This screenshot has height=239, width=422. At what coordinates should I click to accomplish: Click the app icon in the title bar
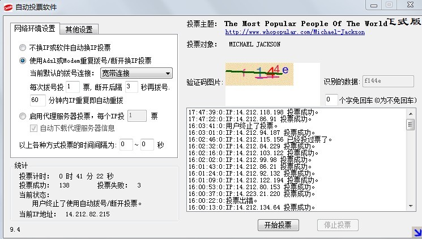pyautogui.click(x=7, y=7)
